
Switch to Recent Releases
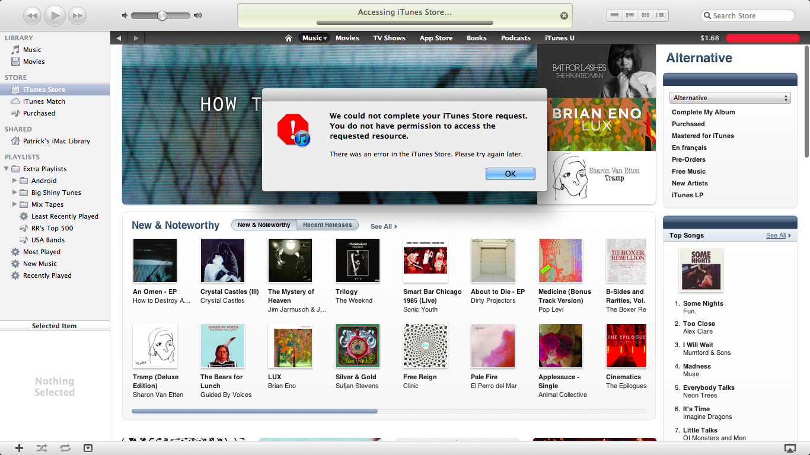(327, 225)
